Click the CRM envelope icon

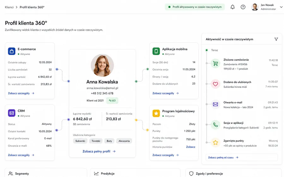pos(12,113)
